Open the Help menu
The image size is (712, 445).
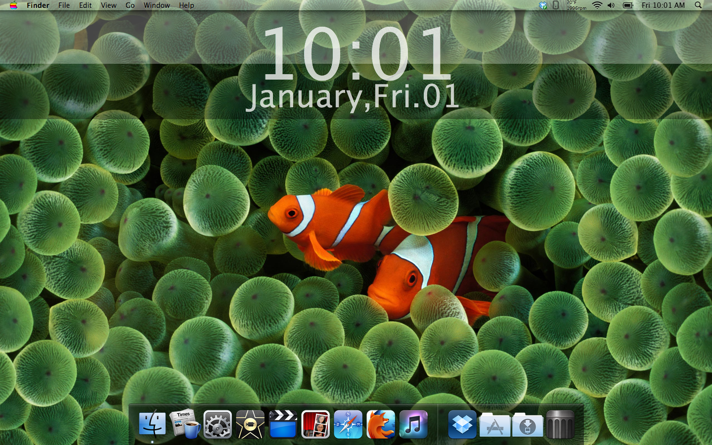[x=186, y=5]
